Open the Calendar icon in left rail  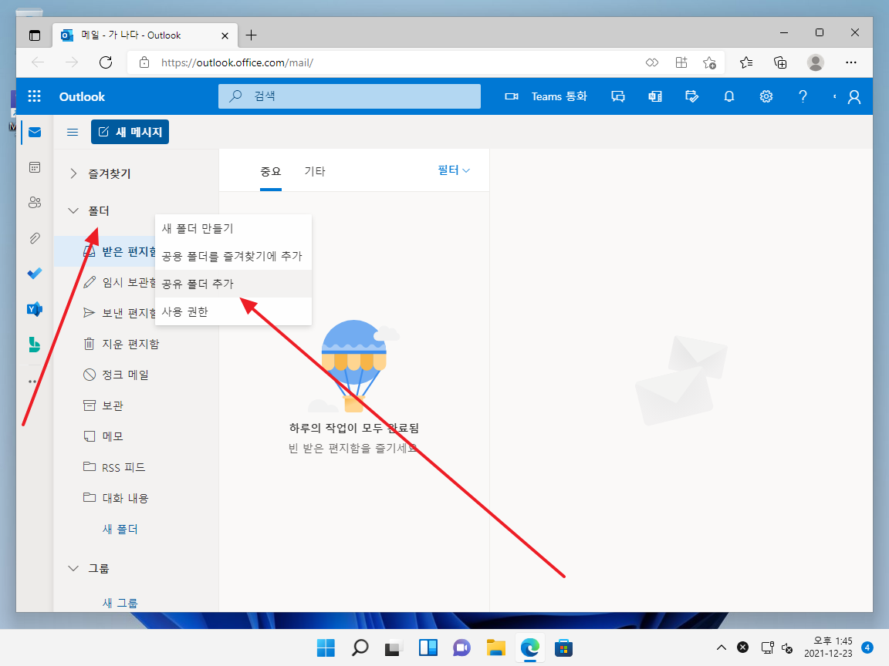tap(35, 167)
